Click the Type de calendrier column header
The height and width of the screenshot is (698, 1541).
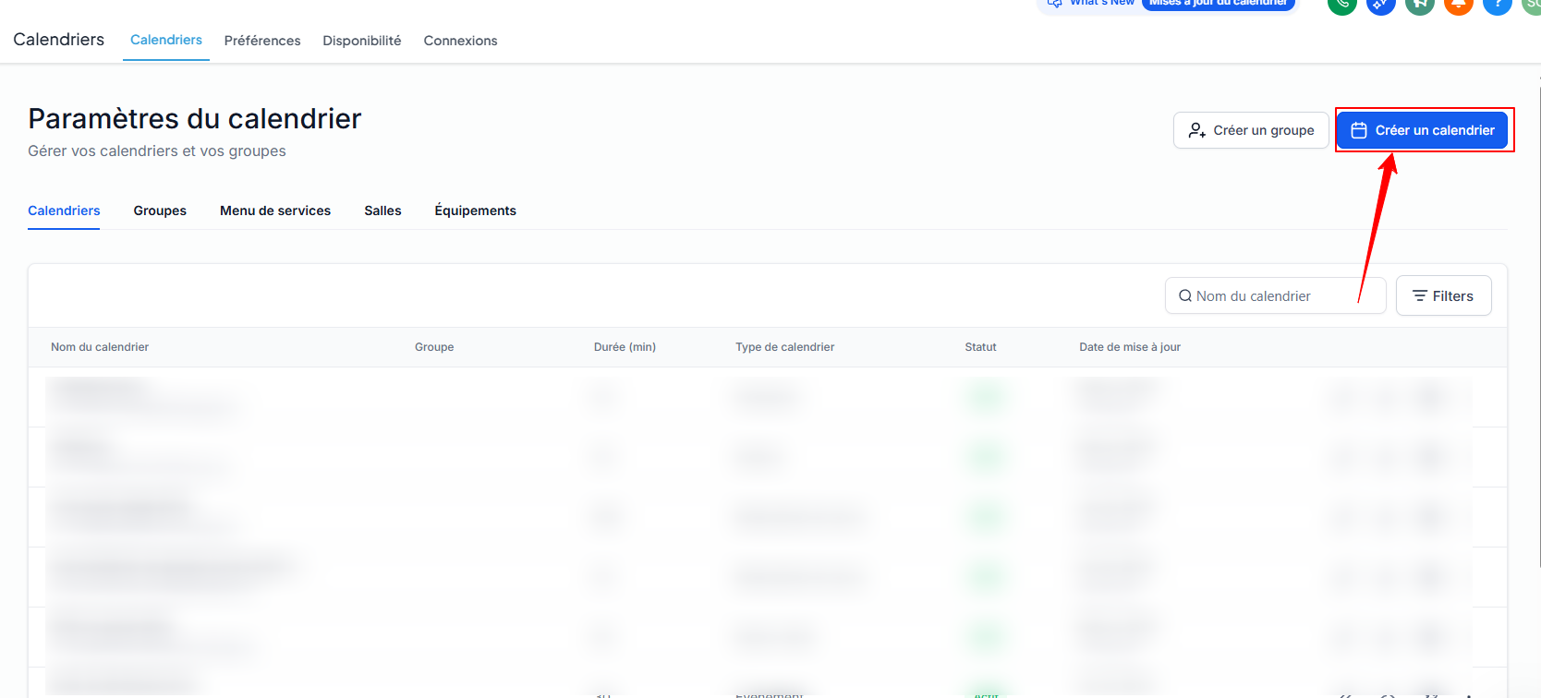784,347
